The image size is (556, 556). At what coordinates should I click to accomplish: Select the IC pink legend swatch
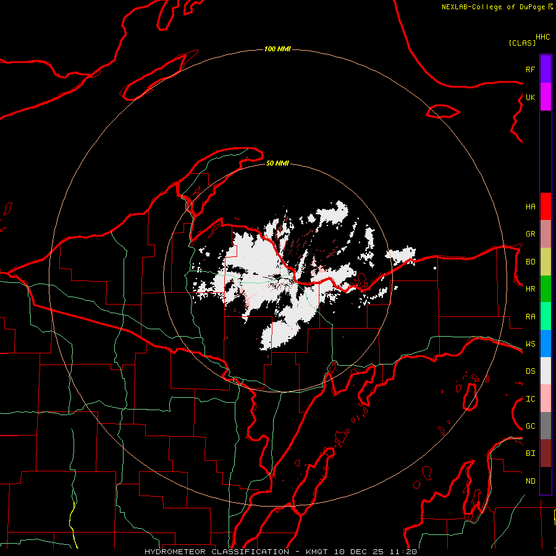pyautogui.click(x=545, y=398)
